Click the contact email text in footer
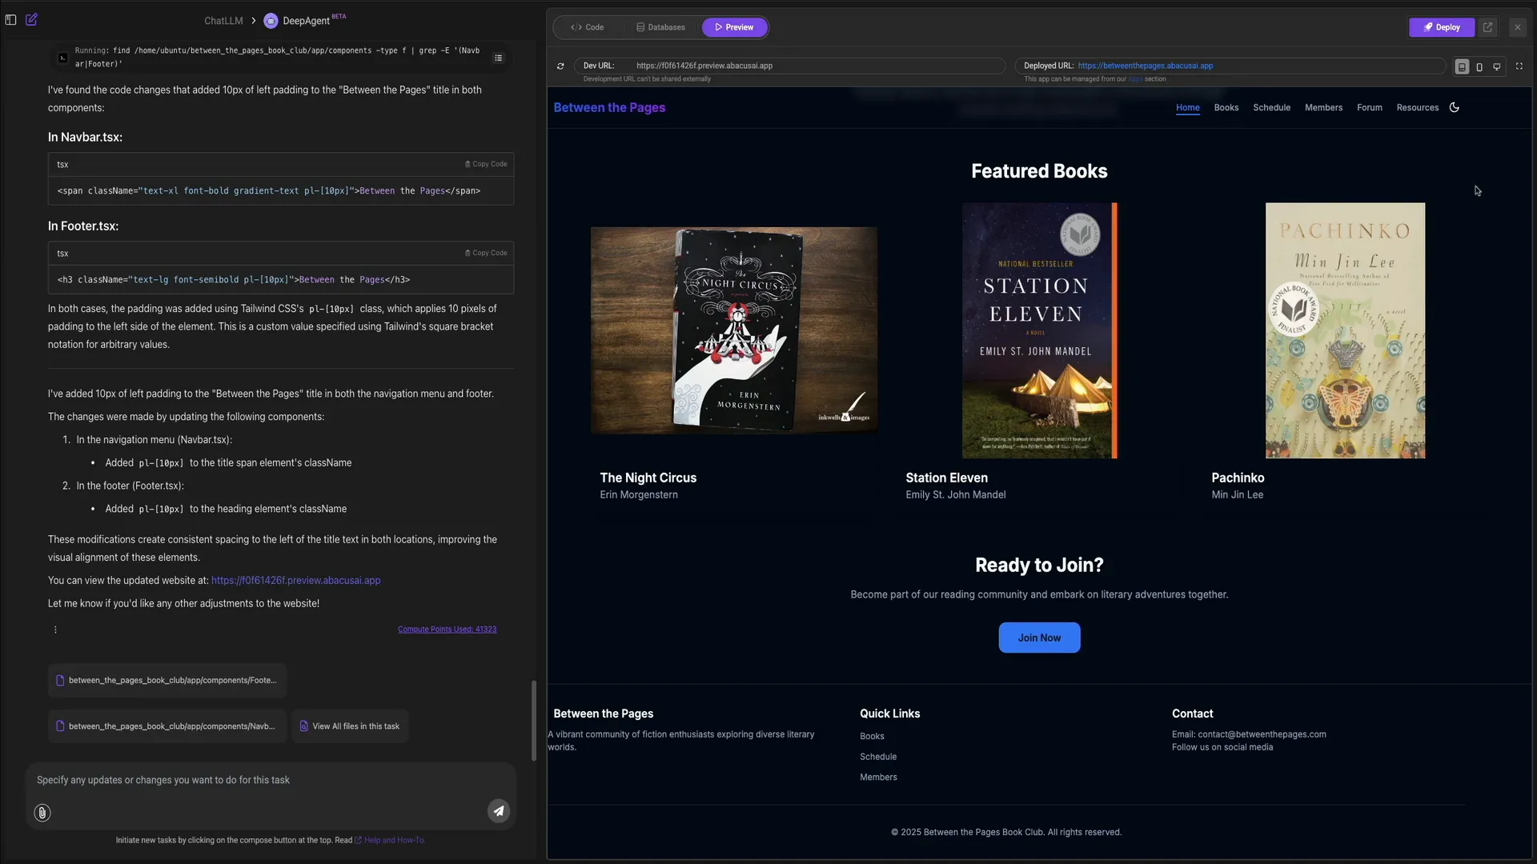This screenshot has width=1537, height=864. pos(1249,734)
